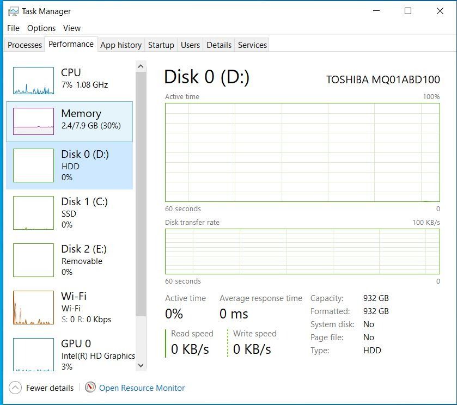Viewport: 457px width, 405px height.
Task: Open the File menu
Action: coord(14,28)
